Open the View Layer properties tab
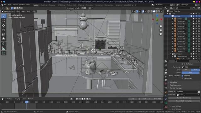 [166, 77]
